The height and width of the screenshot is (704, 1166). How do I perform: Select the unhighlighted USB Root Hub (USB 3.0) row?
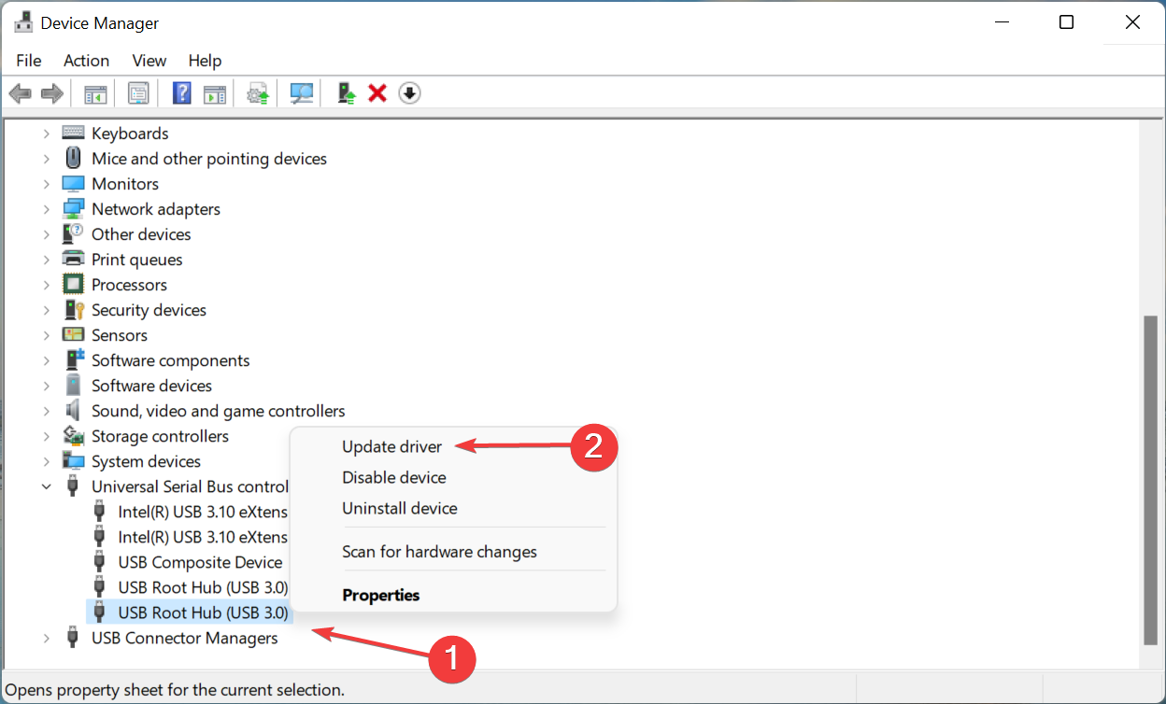(203, 587)
